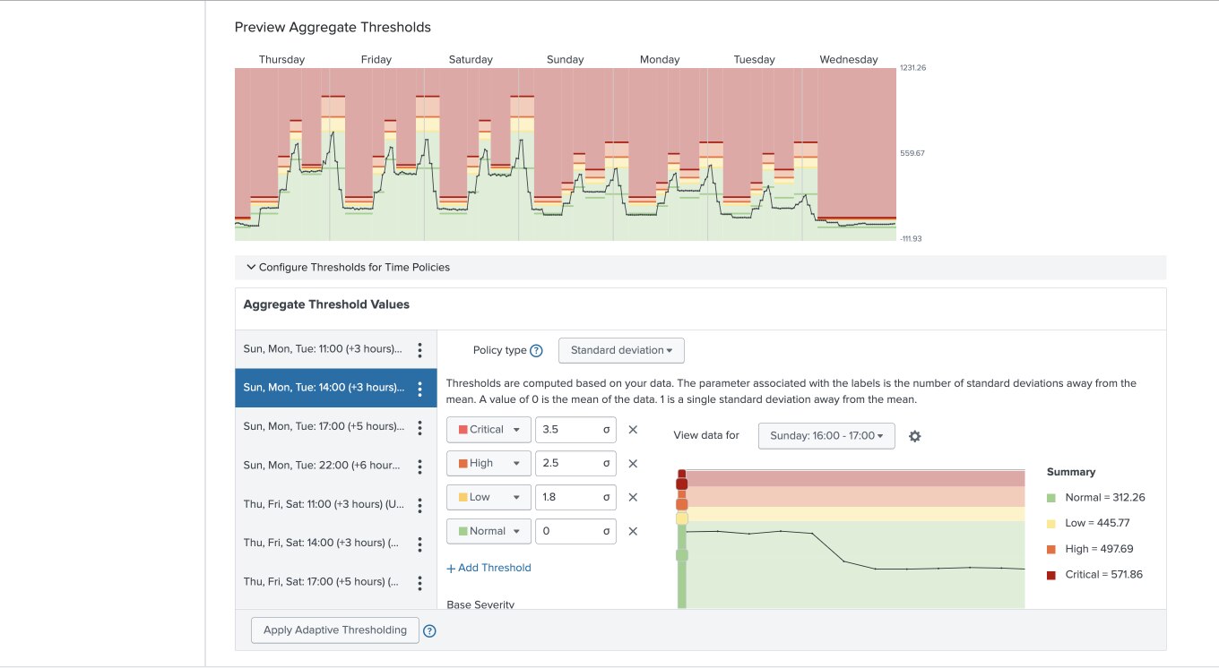This screenshot has height=668, width=1219.
Task: Remove the Normal threshold row
Action: [x=633, y=531]
